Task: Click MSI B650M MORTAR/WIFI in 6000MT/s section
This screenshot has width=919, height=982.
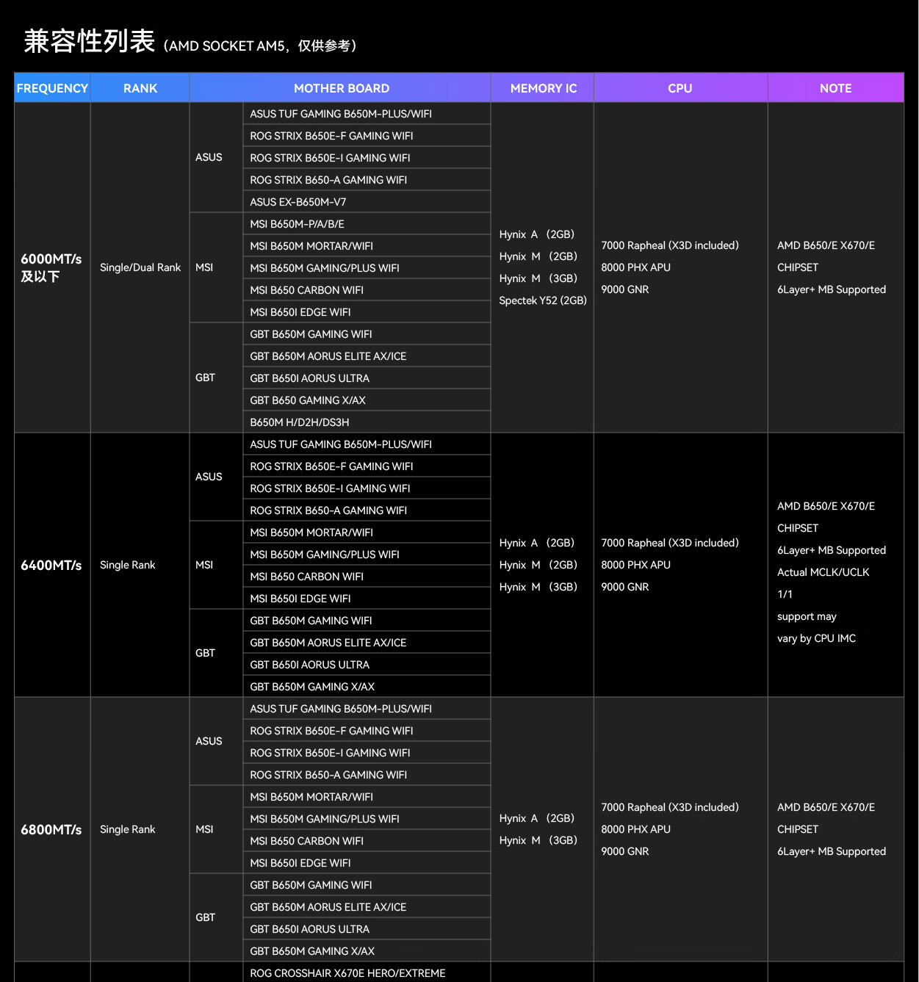Action: click(367, 245)
